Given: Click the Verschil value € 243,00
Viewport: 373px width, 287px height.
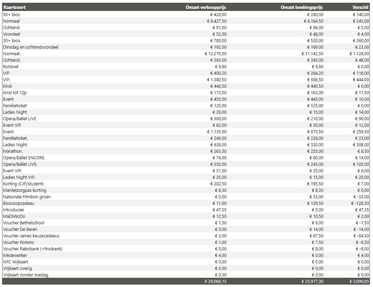Looking at the screenshot, I should (x=361, y=21).
